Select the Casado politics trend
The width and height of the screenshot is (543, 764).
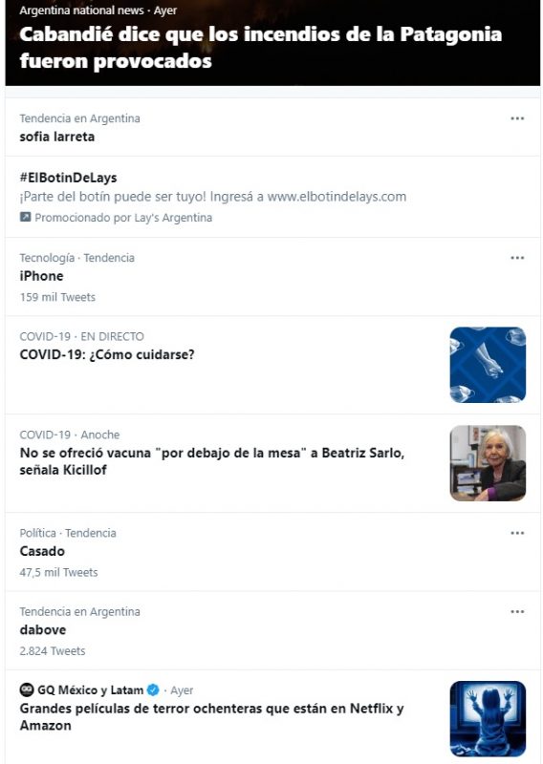pyautogui.click(x=42, y=551)
